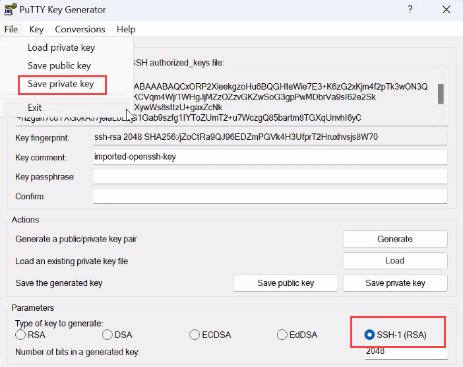Close the PuTTY Key Generator window
463x367 pixels.
(446, 10)
